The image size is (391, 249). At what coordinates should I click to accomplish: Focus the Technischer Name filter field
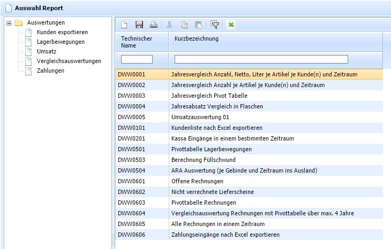(137, 59)
